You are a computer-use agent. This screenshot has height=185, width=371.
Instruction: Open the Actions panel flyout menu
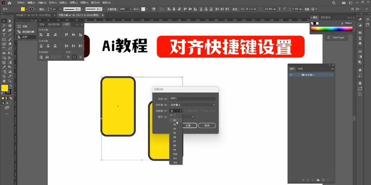pos(332,69)
